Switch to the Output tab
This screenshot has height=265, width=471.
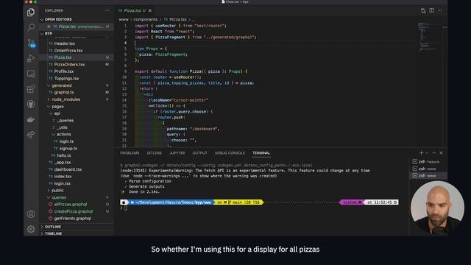(x=199, y=153)
